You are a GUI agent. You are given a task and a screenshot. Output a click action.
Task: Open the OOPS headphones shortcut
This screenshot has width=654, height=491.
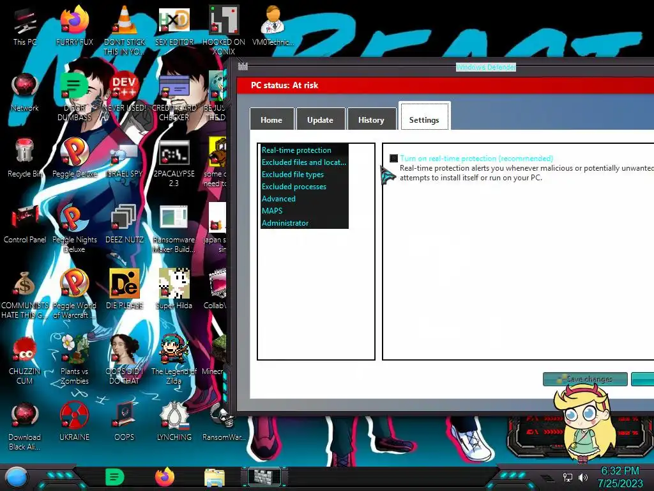pyautogui.click(x=125, y=421)
